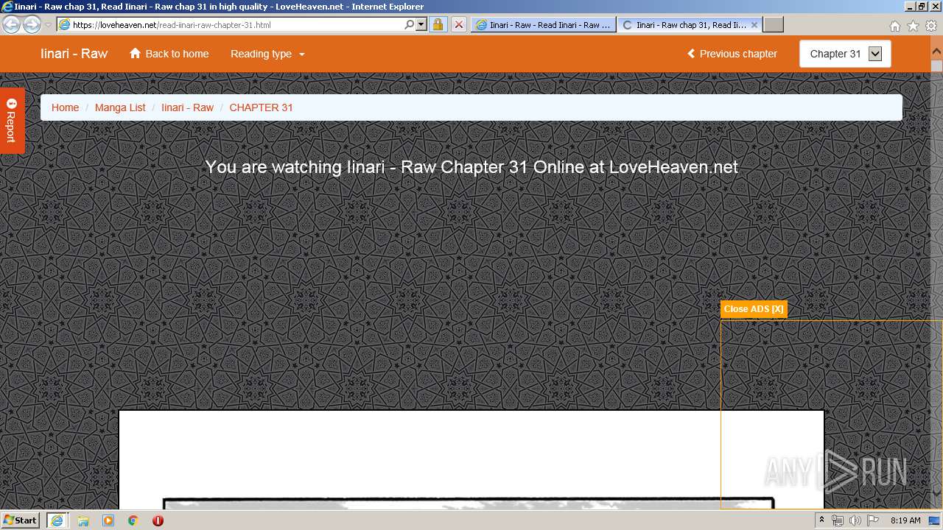Open the media player taskbar icon
Image resolution: width=943 pixels, height=530 pixels.
coord(108,520)
